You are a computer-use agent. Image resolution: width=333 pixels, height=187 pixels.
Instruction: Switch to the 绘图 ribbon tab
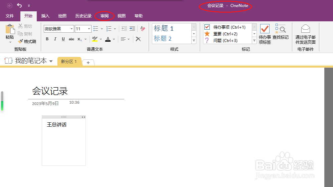pos(62,16)
